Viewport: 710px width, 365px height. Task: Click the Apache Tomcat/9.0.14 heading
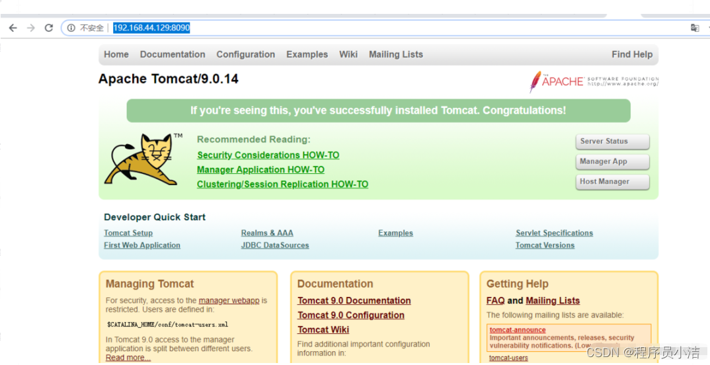point(169,79)
